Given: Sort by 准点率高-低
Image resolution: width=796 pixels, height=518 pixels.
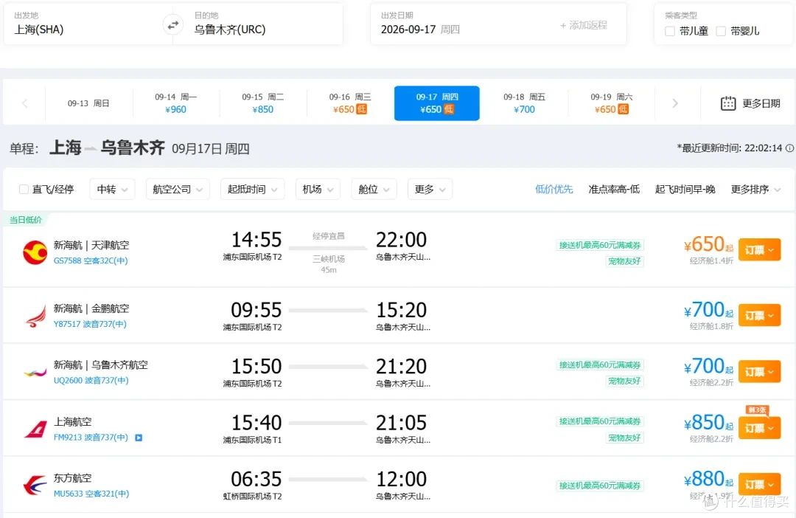Looking at the screenshot, I should coord(614,189).
